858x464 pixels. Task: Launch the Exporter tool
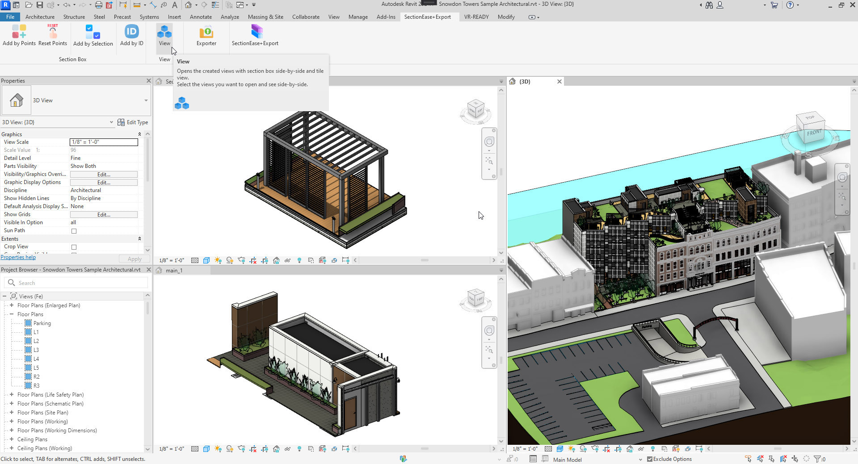point(206,35)
